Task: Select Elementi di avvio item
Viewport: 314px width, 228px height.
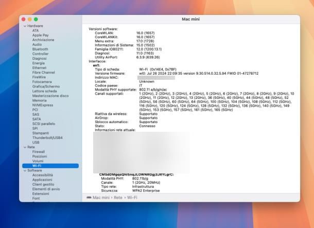Action: click(x=46, y=189)
